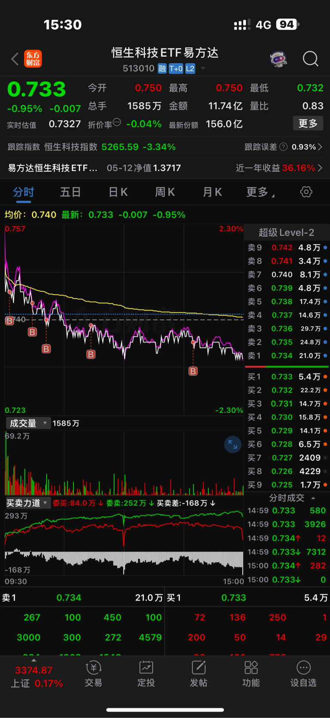Select the 分时 tab
Screen dimensions: 330x718
click(x=23, y=192)
